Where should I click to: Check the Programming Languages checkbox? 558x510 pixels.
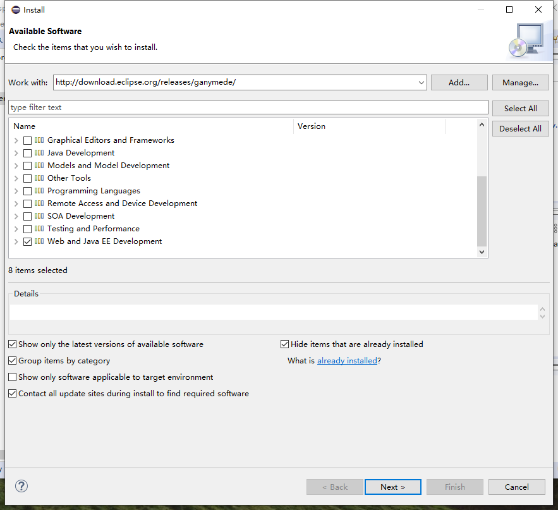tap(27, 191)
